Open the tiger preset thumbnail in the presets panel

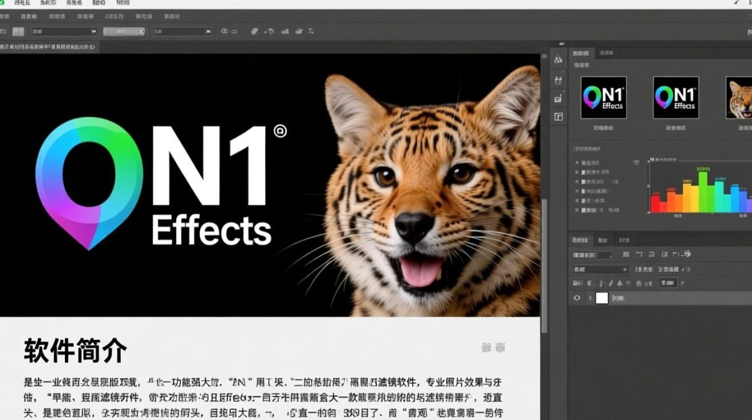(x=740, y=98)
